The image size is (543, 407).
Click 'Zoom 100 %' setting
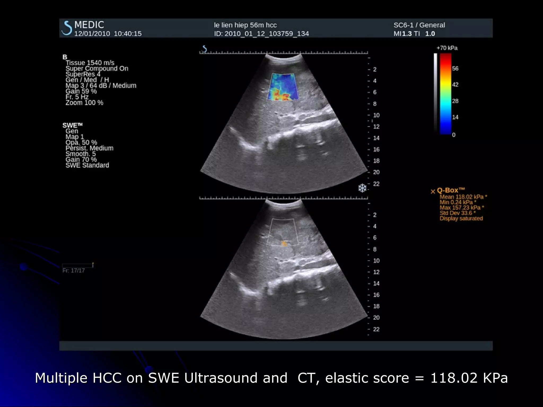click(84, 103)
